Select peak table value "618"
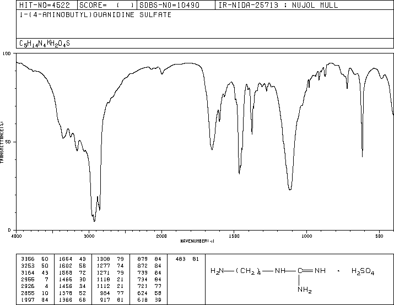 tap(143, 299)
